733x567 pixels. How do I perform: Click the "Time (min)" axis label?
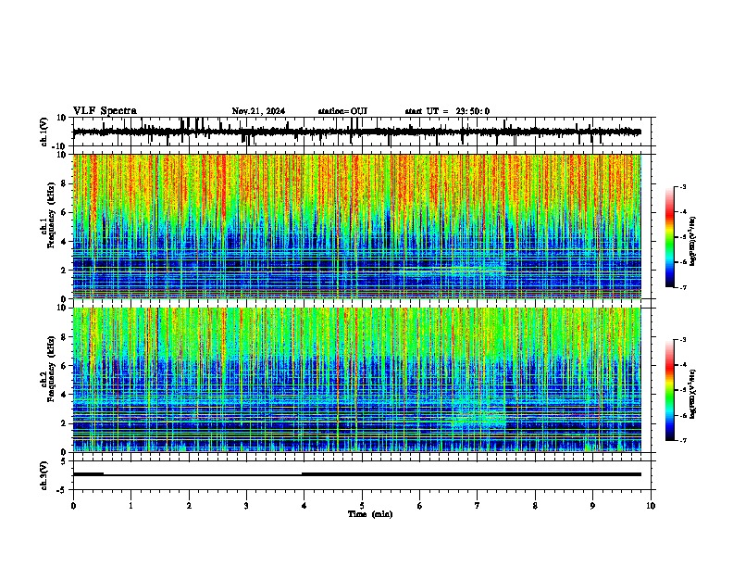click(x=370, y=514)
